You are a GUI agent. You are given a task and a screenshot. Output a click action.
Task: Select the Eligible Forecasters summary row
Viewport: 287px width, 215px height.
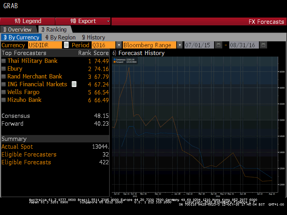(x=55, y=155)
